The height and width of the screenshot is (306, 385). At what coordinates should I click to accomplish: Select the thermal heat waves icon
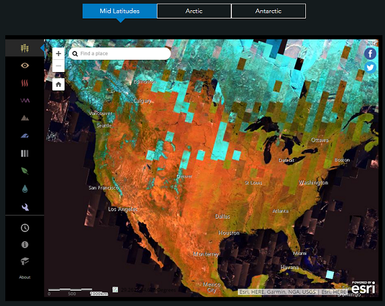[x=25, y=83]
